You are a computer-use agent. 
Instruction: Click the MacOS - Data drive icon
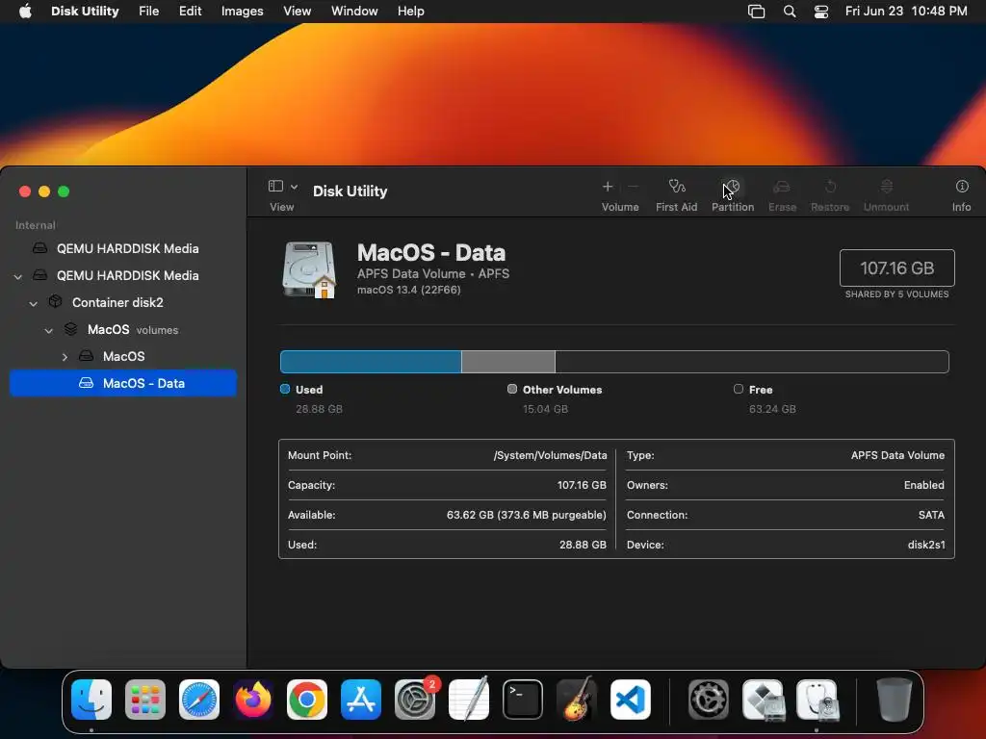coord(309,269)
